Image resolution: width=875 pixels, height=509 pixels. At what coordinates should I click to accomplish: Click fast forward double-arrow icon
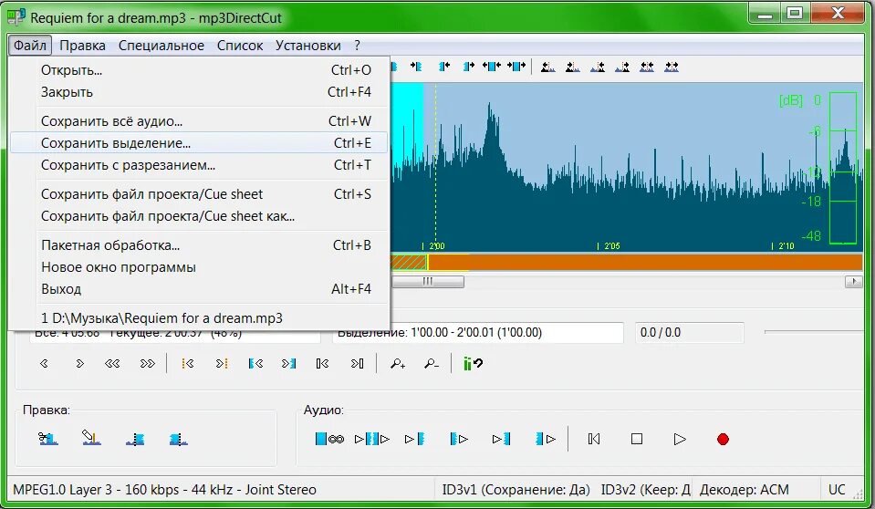(x=147, y=363)
